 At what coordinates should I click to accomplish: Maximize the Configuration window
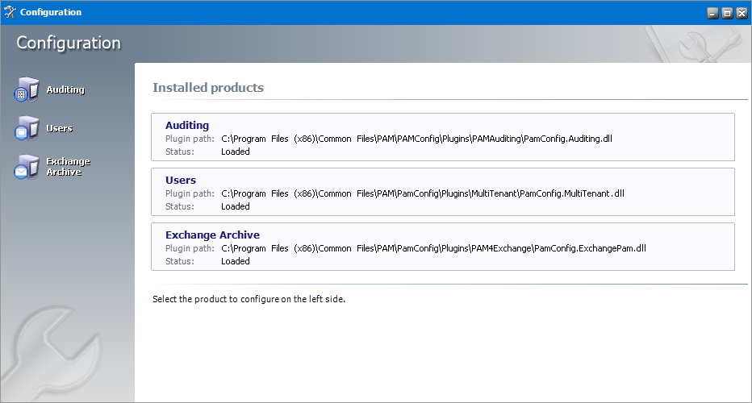coord(727,13)
